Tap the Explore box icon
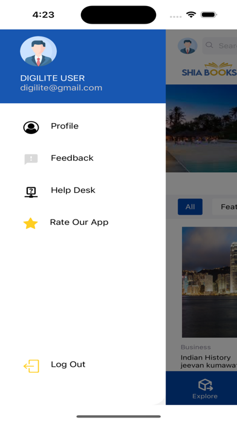The image size is (237, 422). pos(206,385)
